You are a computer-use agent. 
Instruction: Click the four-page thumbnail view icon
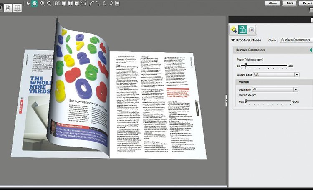pos(18,7)
